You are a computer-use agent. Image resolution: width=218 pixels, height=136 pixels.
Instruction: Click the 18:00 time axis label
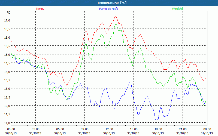point(158,129)
